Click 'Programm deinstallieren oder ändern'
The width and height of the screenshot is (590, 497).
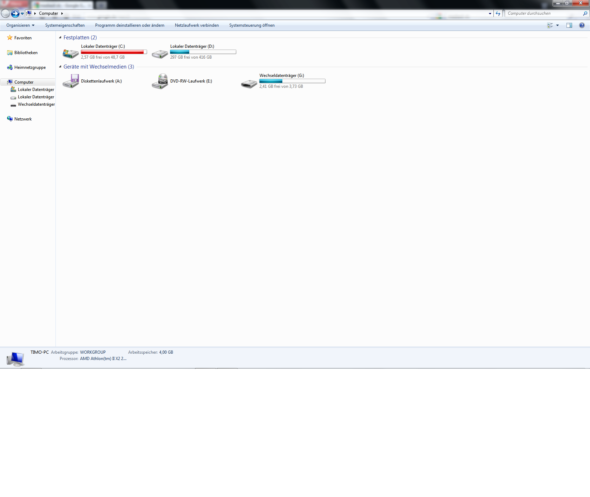130,25
